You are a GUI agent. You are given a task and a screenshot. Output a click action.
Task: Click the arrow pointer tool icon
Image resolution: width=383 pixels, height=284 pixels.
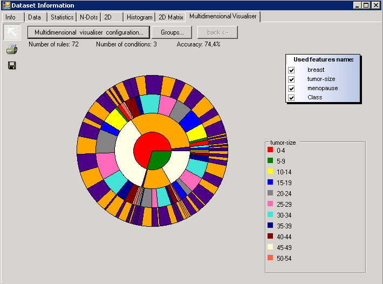coord(12,32)
